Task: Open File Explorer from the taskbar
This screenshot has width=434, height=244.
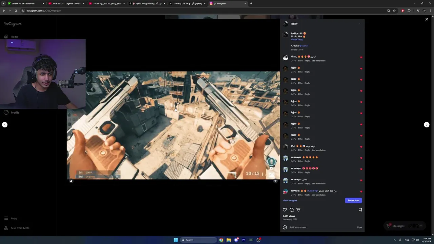Action: 229,240
